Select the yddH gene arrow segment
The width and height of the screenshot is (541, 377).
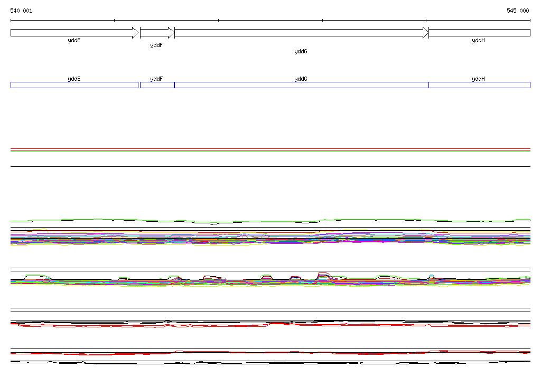479,33
